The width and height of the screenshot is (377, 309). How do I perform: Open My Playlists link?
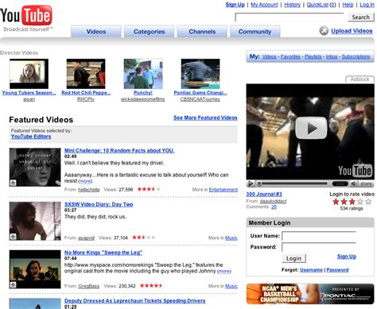(x=313, y=56)
